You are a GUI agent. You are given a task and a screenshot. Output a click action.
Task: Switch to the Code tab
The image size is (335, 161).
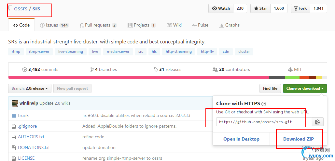pyautogui.click(x=21, y=25)
